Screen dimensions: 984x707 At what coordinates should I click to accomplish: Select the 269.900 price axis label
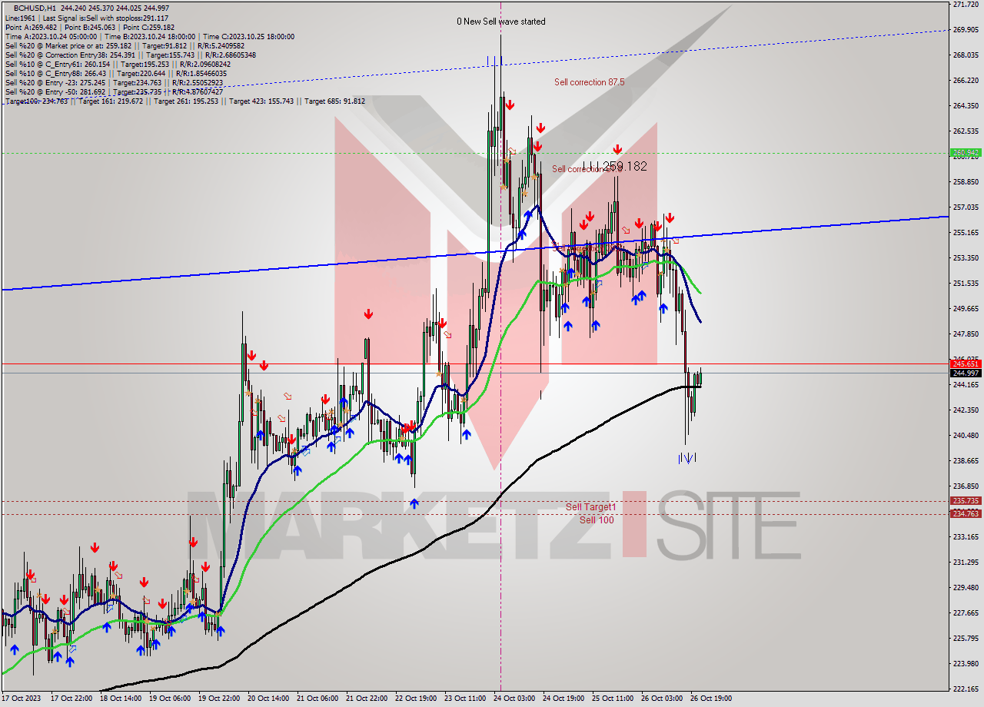tap(965, 29)
